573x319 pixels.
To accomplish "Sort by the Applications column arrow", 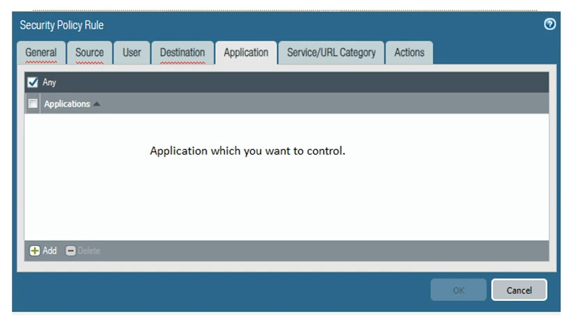I will pos(97,104).
